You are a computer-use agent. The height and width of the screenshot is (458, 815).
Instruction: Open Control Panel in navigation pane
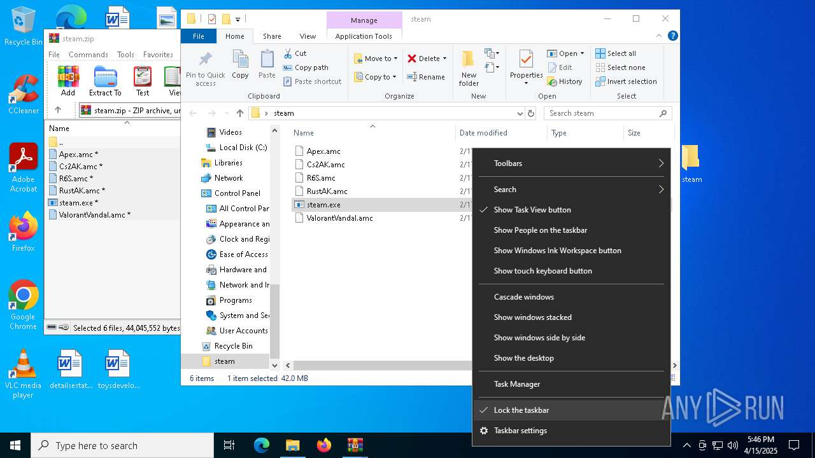click(237, 193)
